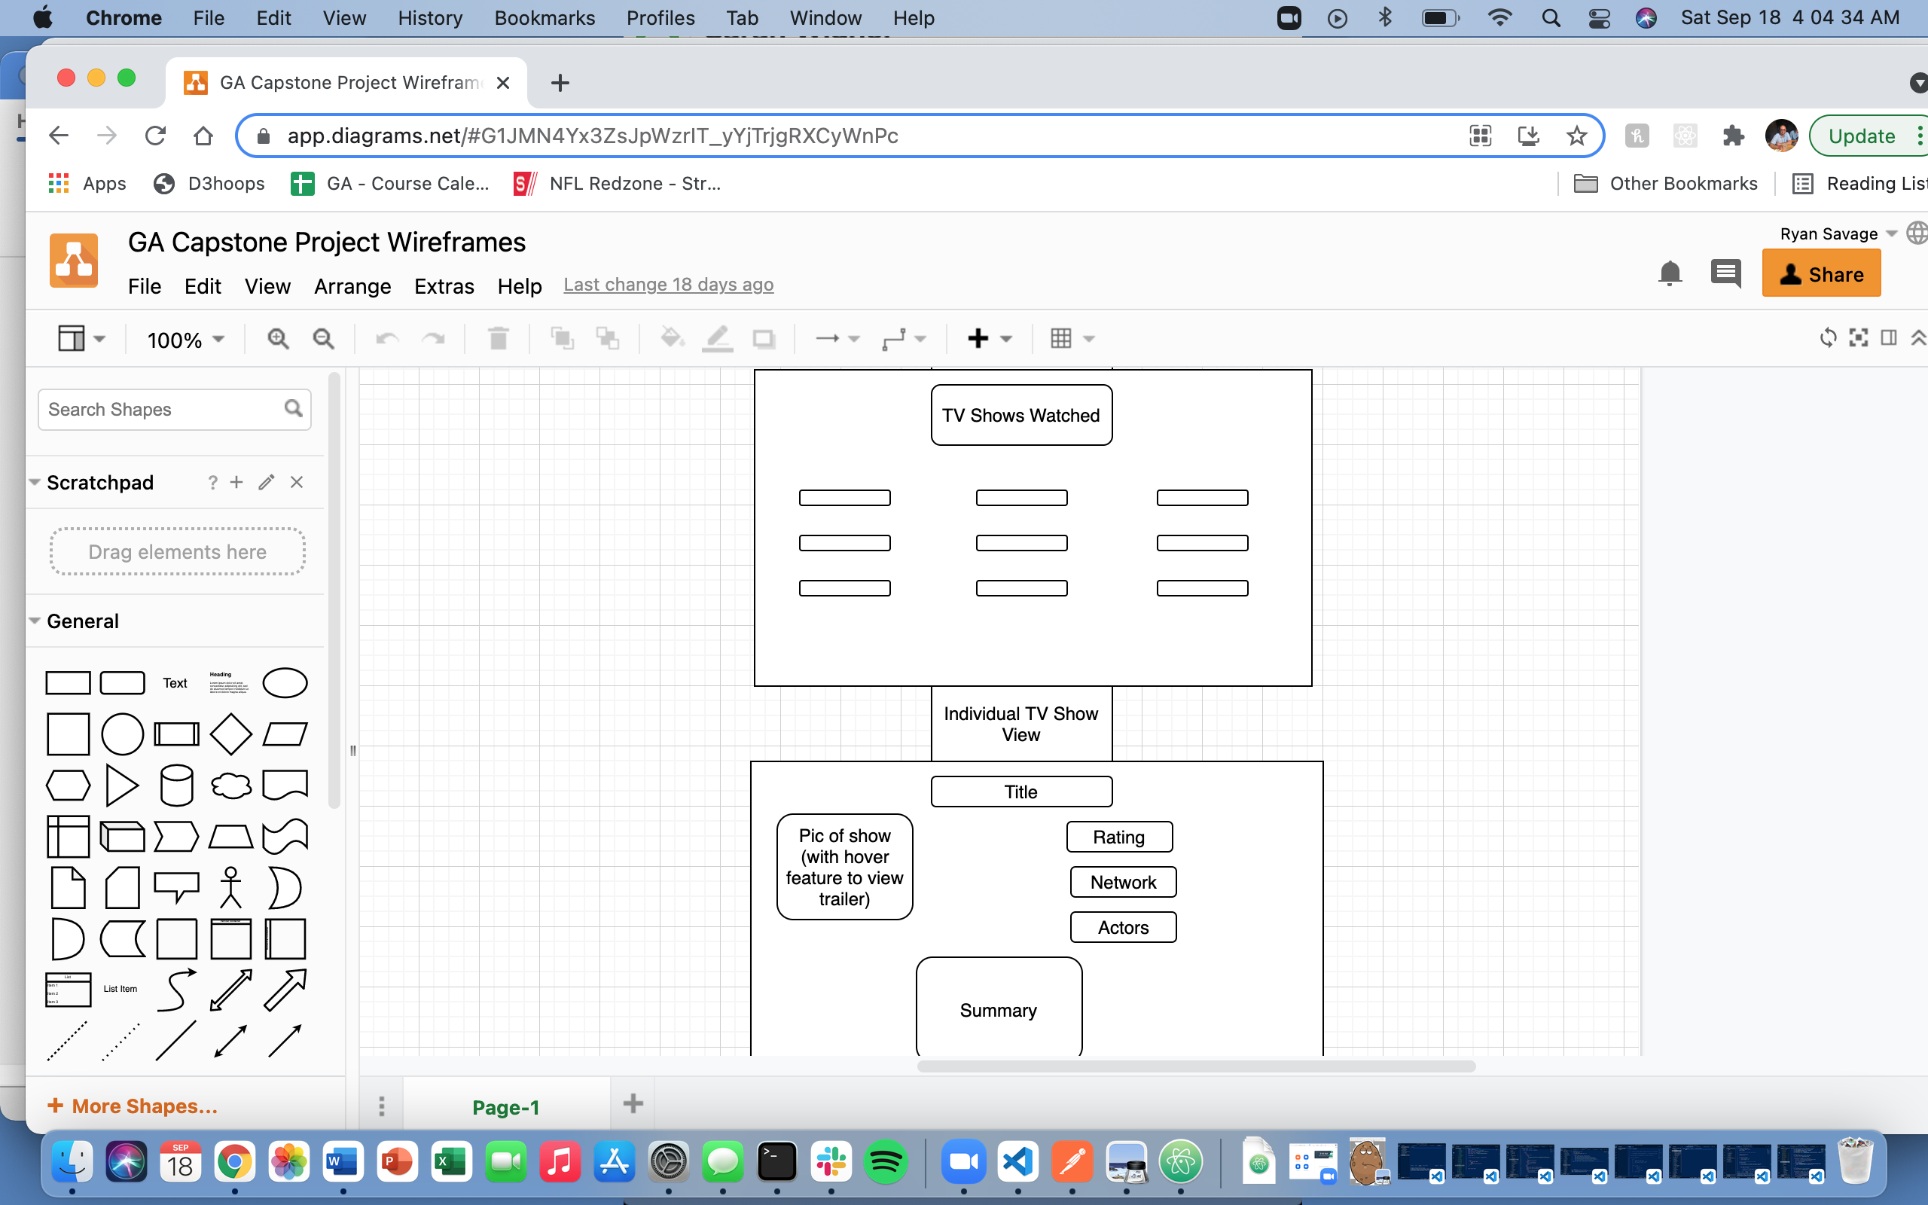The height and width of the screenshot is (1205, 1928).
Task: Open the 100% zoom level dropdown
Action: pyautogui.click(x=185, y=340)
